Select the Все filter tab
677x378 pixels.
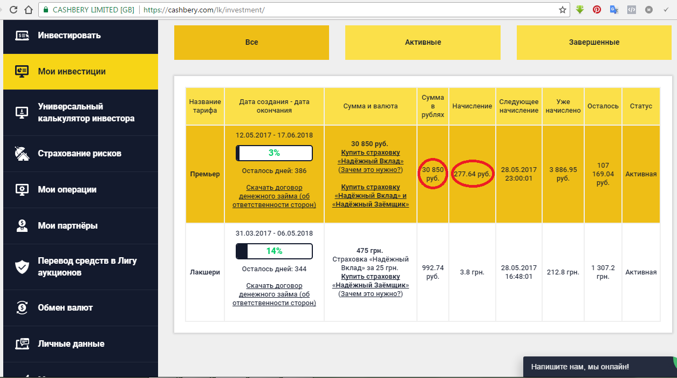251,43
